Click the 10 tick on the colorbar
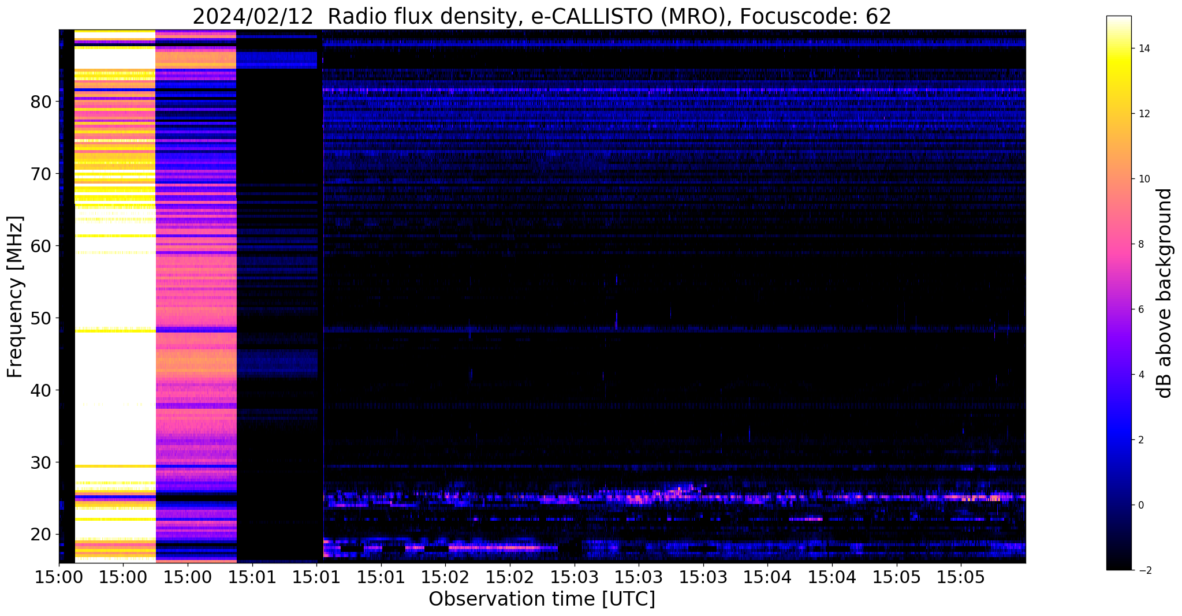The image size is (1182, 616). 1143,179
